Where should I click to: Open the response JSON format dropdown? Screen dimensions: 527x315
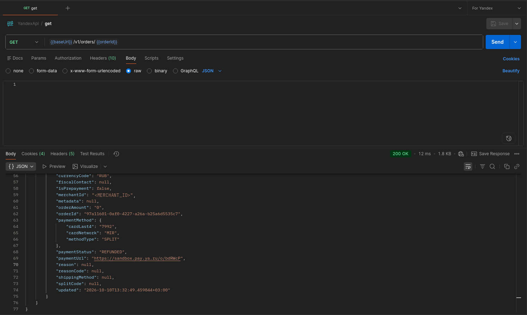(21, 166)
